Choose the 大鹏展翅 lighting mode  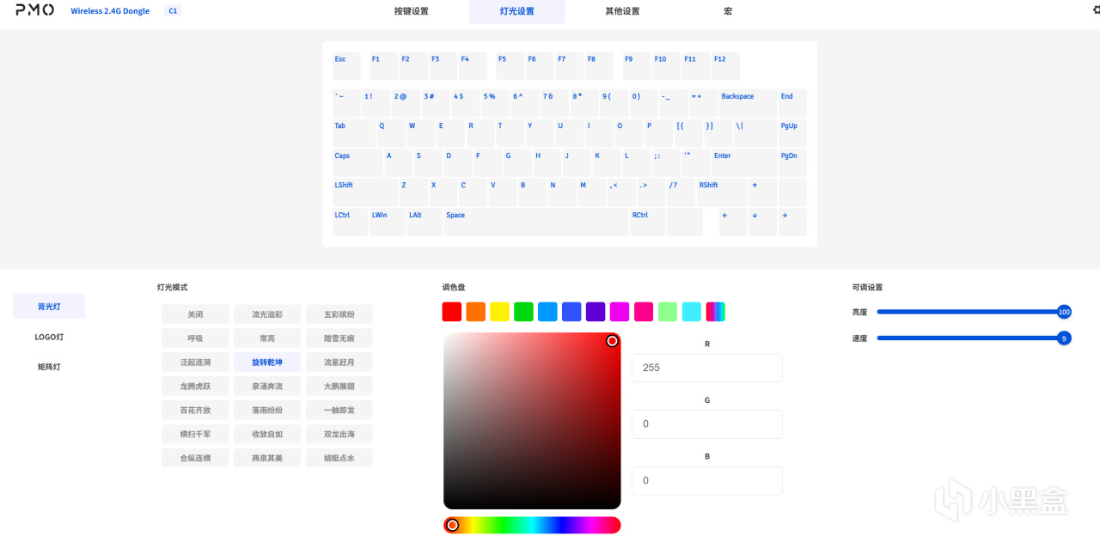339,387
